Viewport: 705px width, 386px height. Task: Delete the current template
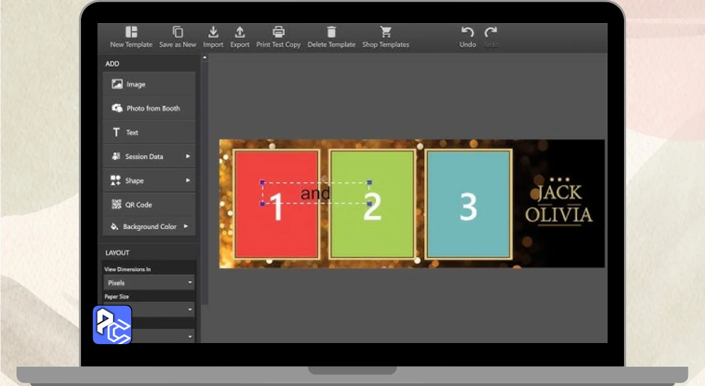click(x=331, y=33)
